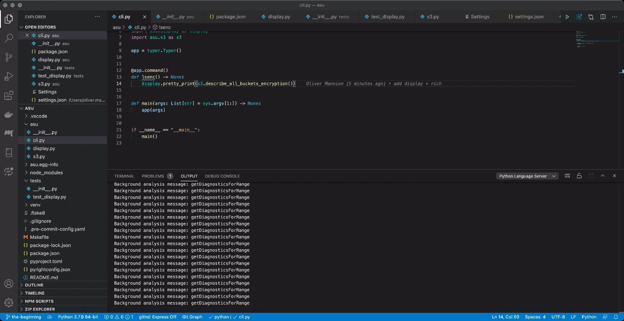The height and width of the screenshot is (321, 624).
Task: Open the DEBUG CONSOLE tab
Action: click(x=222, y=176)
